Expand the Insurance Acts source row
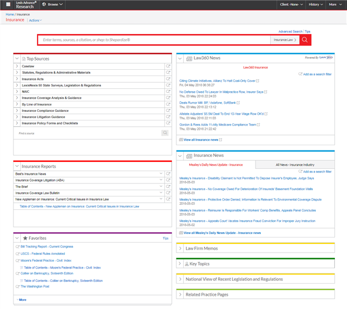This screenshot has width=347, height=309. [x=17, y=79]
